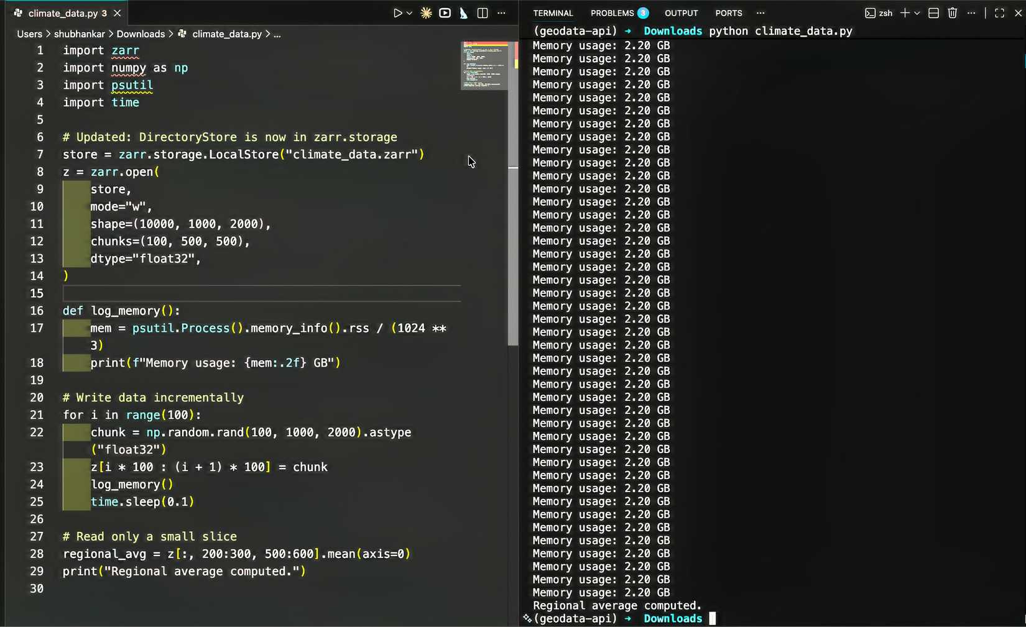Click the minimap code thumbnail
The width and height of the screenshot is (1026, 627).
pyautogui.click(x=484, y=65)
